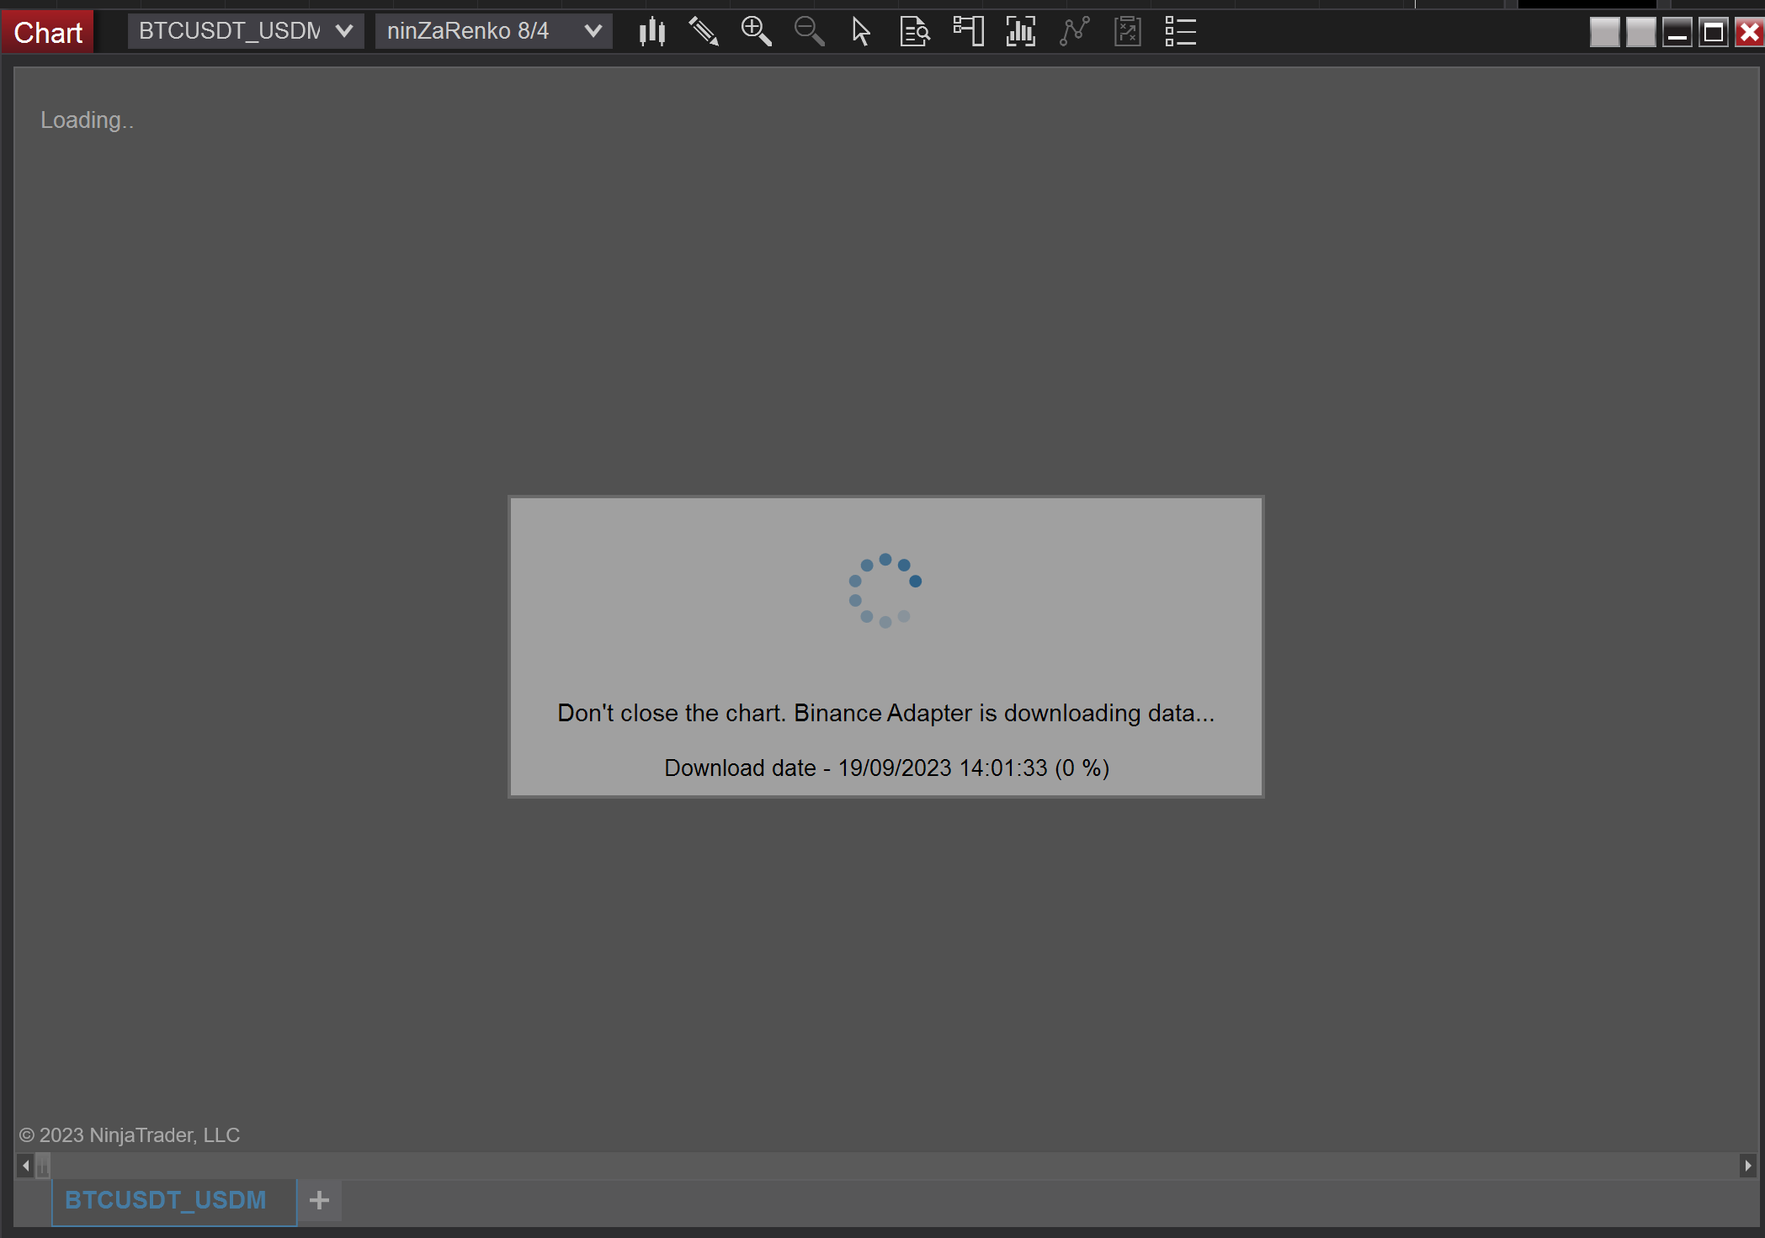The height and width of the screenshot is (1238, 1765).
Task: Click the left scrollbar arrow
Action: (x=24, y=1166)
